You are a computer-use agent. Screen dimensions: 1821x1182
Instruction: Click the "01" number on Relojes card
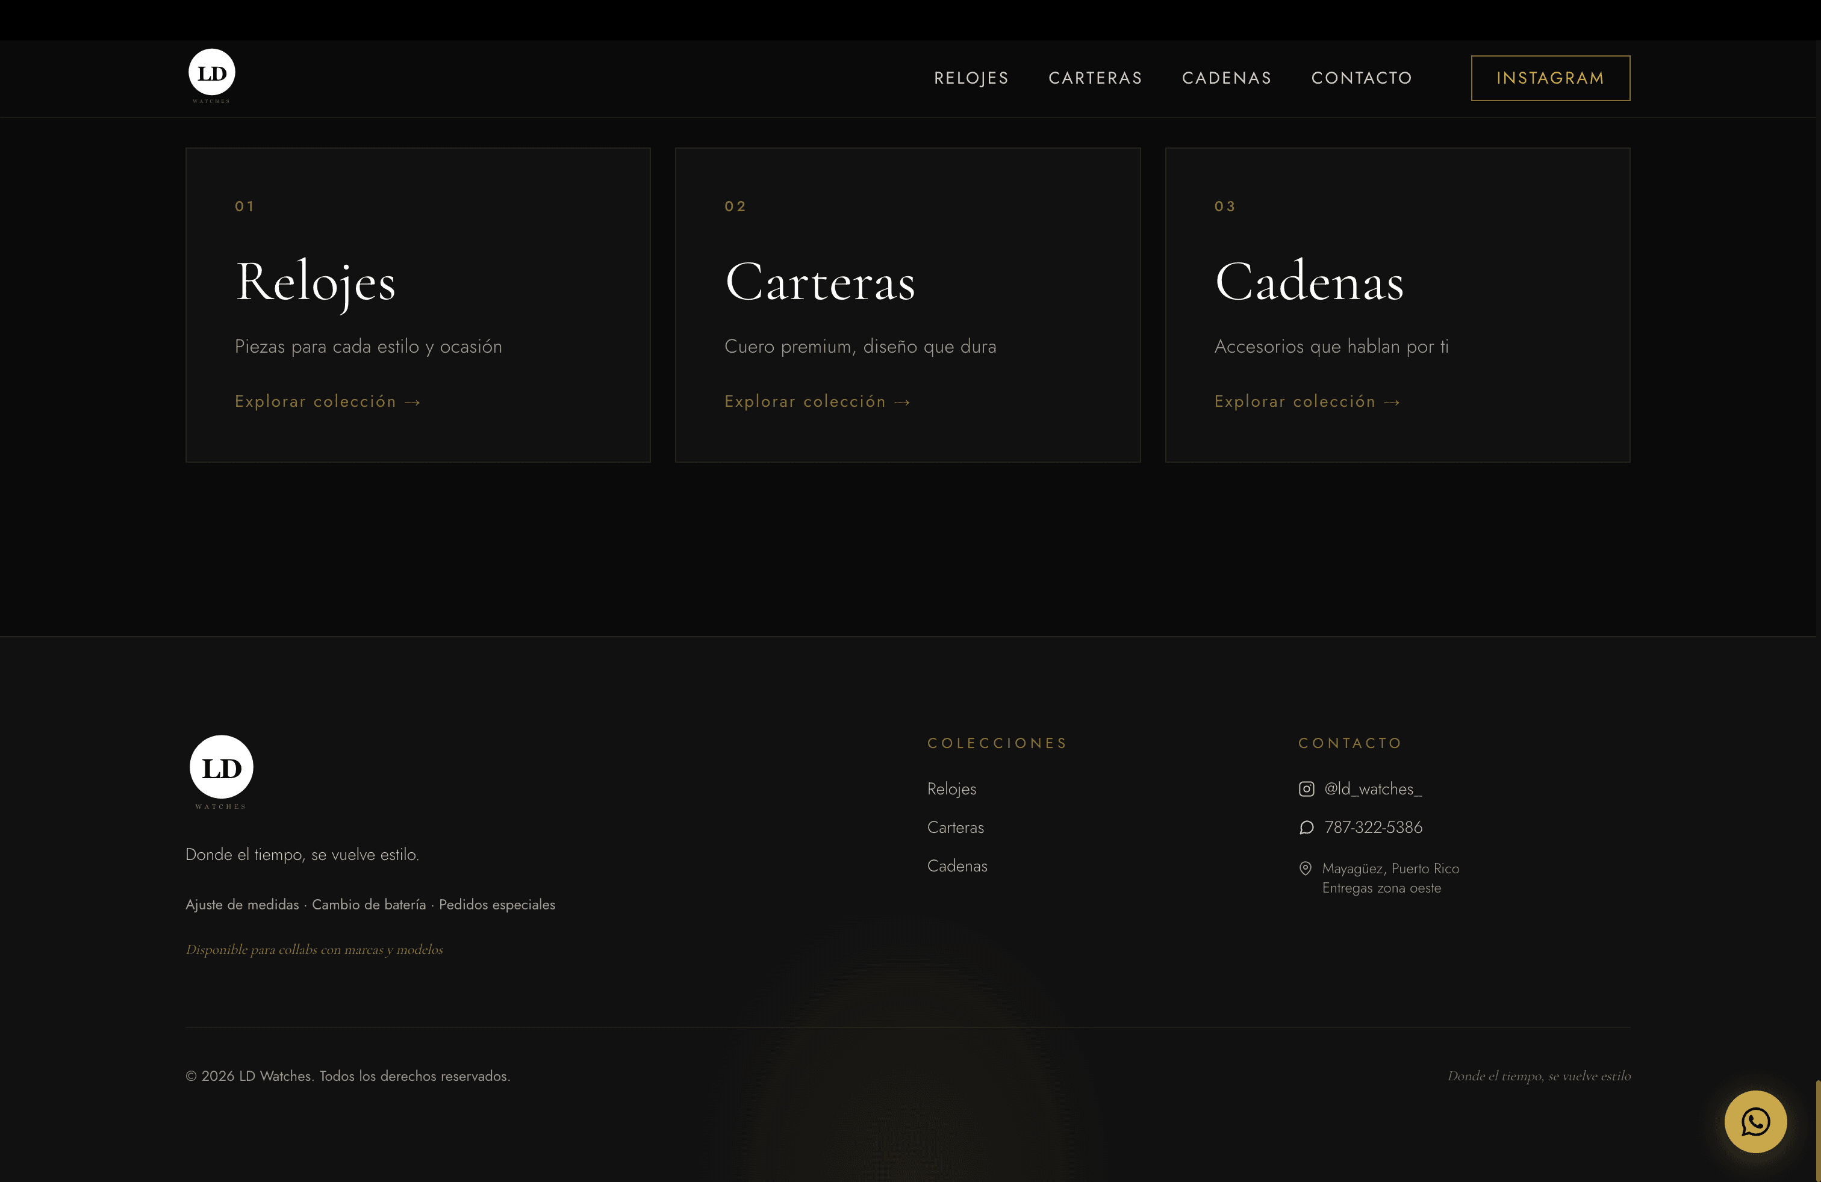click(x=244, y=206)
